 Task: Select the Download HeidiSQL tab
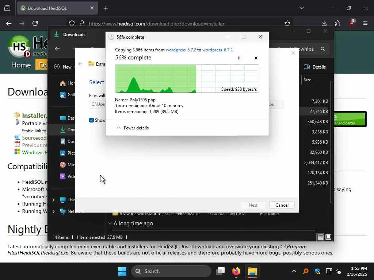pos(57,8)
